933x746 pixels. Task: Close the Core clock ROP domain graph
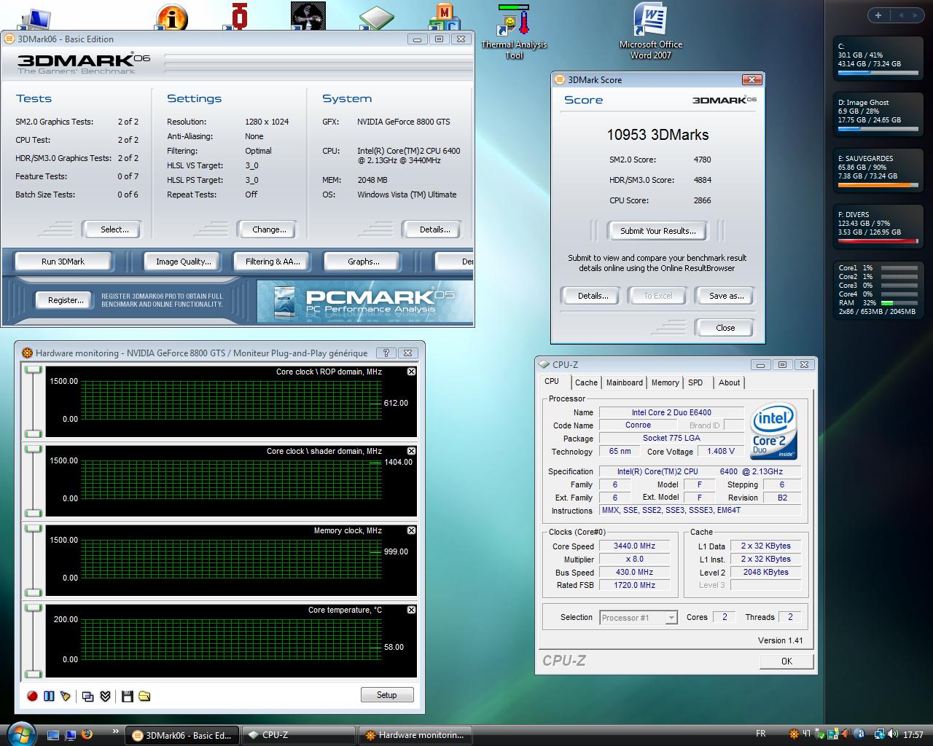tap(411, 372)
